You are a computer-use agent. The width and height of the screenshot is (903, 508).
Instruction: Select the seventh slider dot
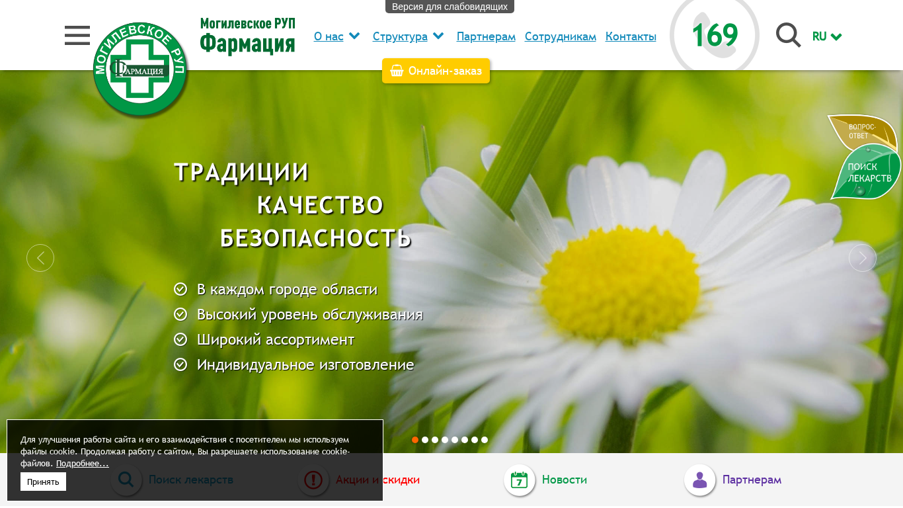pyautogui.click(x=475, y=440)
